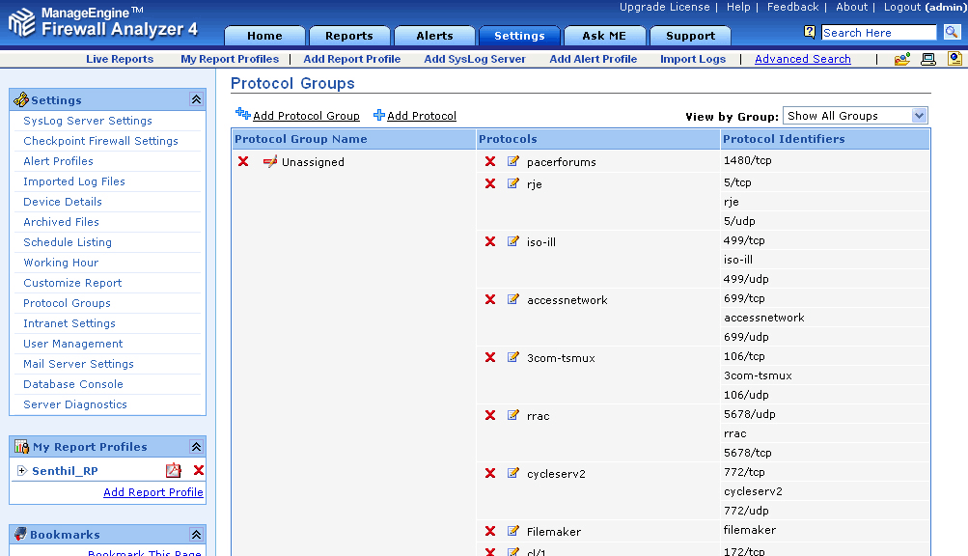
Task: Click the red X beside Unassigned group
Action: pyautogui.click(x=243, y=161)
